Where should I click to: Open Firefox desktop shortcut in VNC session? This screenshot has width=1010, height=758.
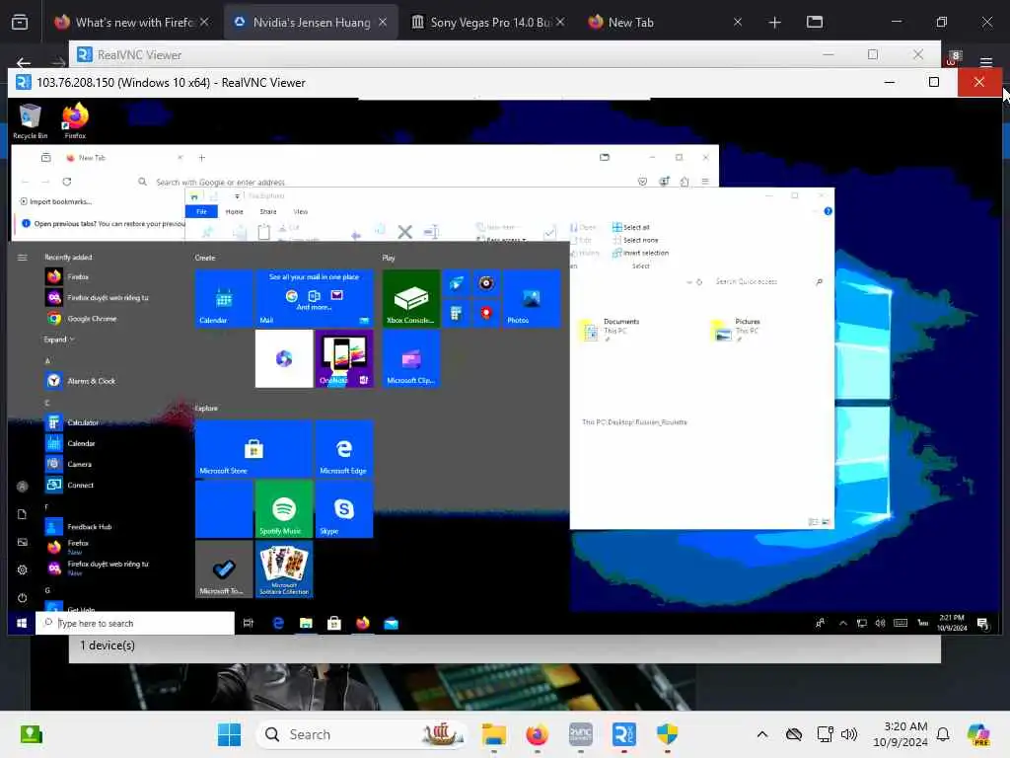(x=75, y=120)
